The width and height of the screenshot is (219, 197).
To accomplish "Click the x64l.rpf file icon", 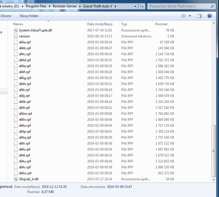I will point(16,108).
